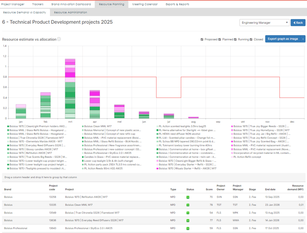Click the February (feb) stacked bar
The height and width of the screenshot is (233, 307).
[x=46, y=105]
